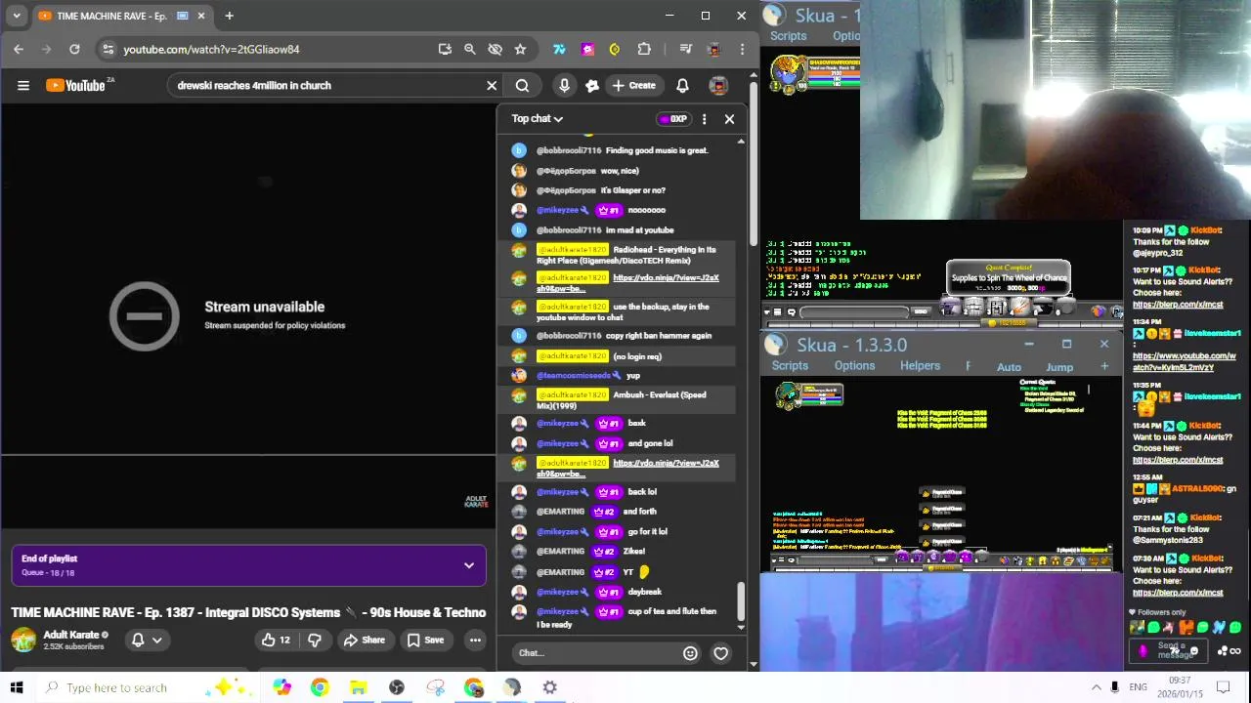Open File Explorer from taskbar
Viewport: 1251px width, 703px height.
coord(358,687)
